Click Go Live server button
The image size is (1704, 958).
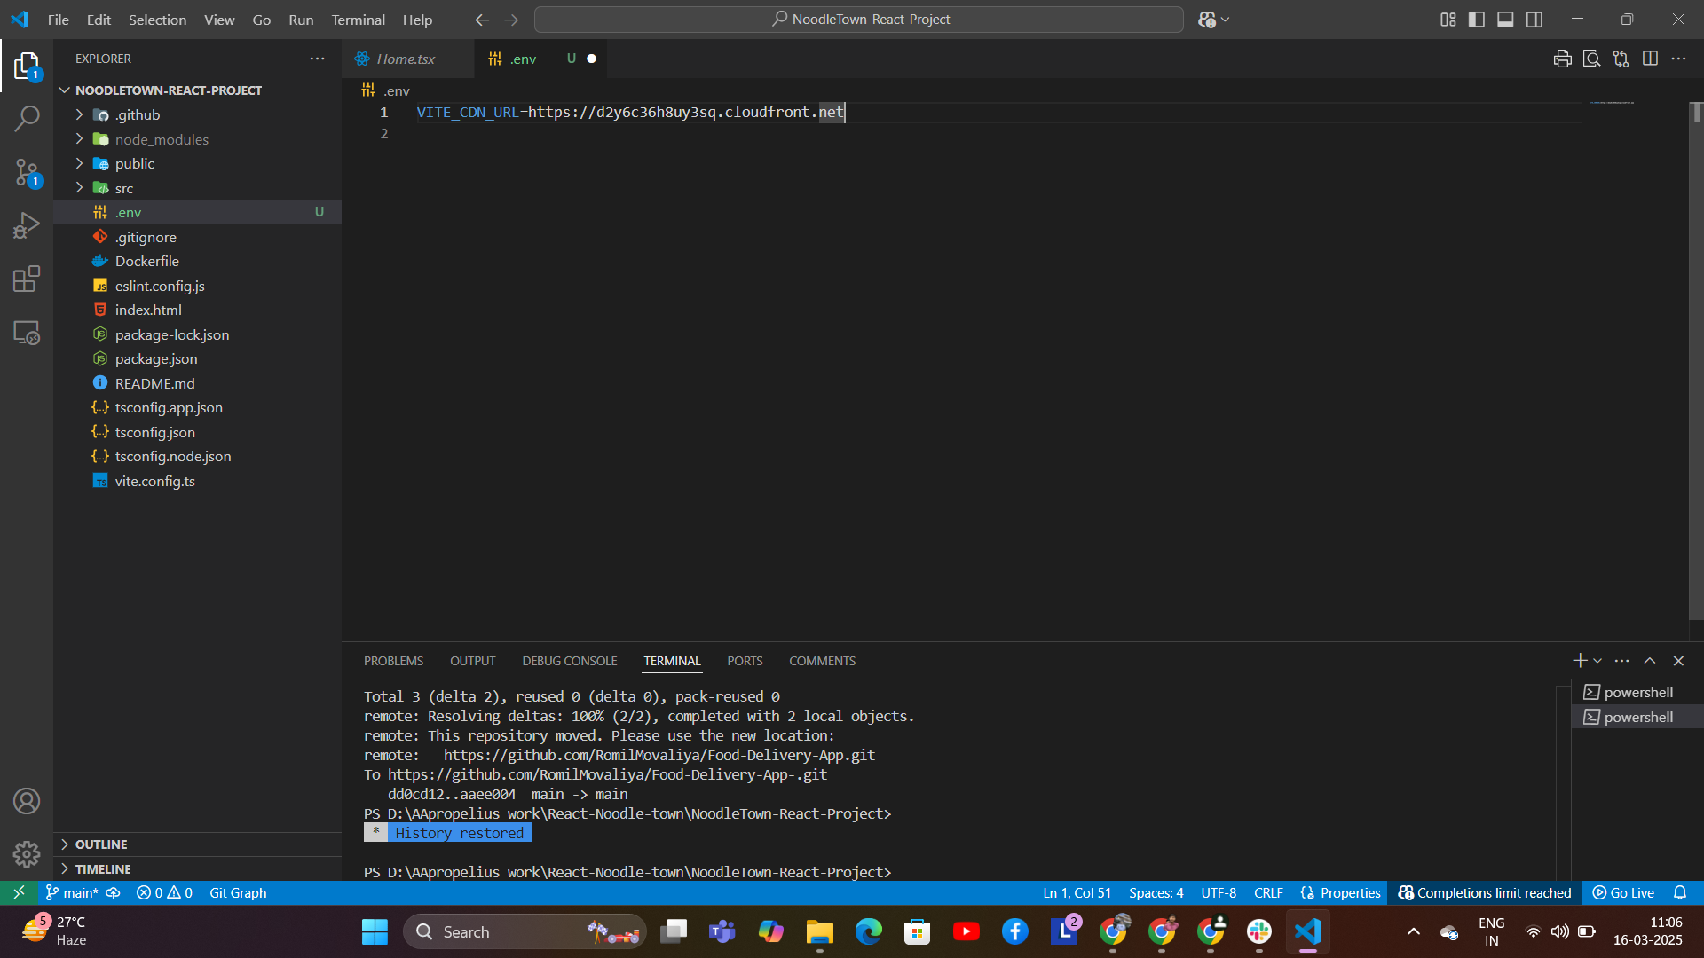[1623, 892]
